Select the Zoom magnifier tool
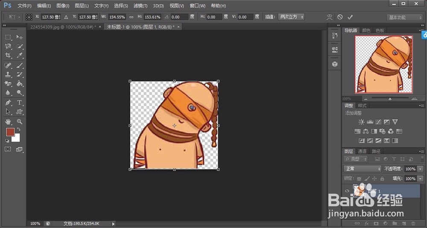 [x=19, y=121]
